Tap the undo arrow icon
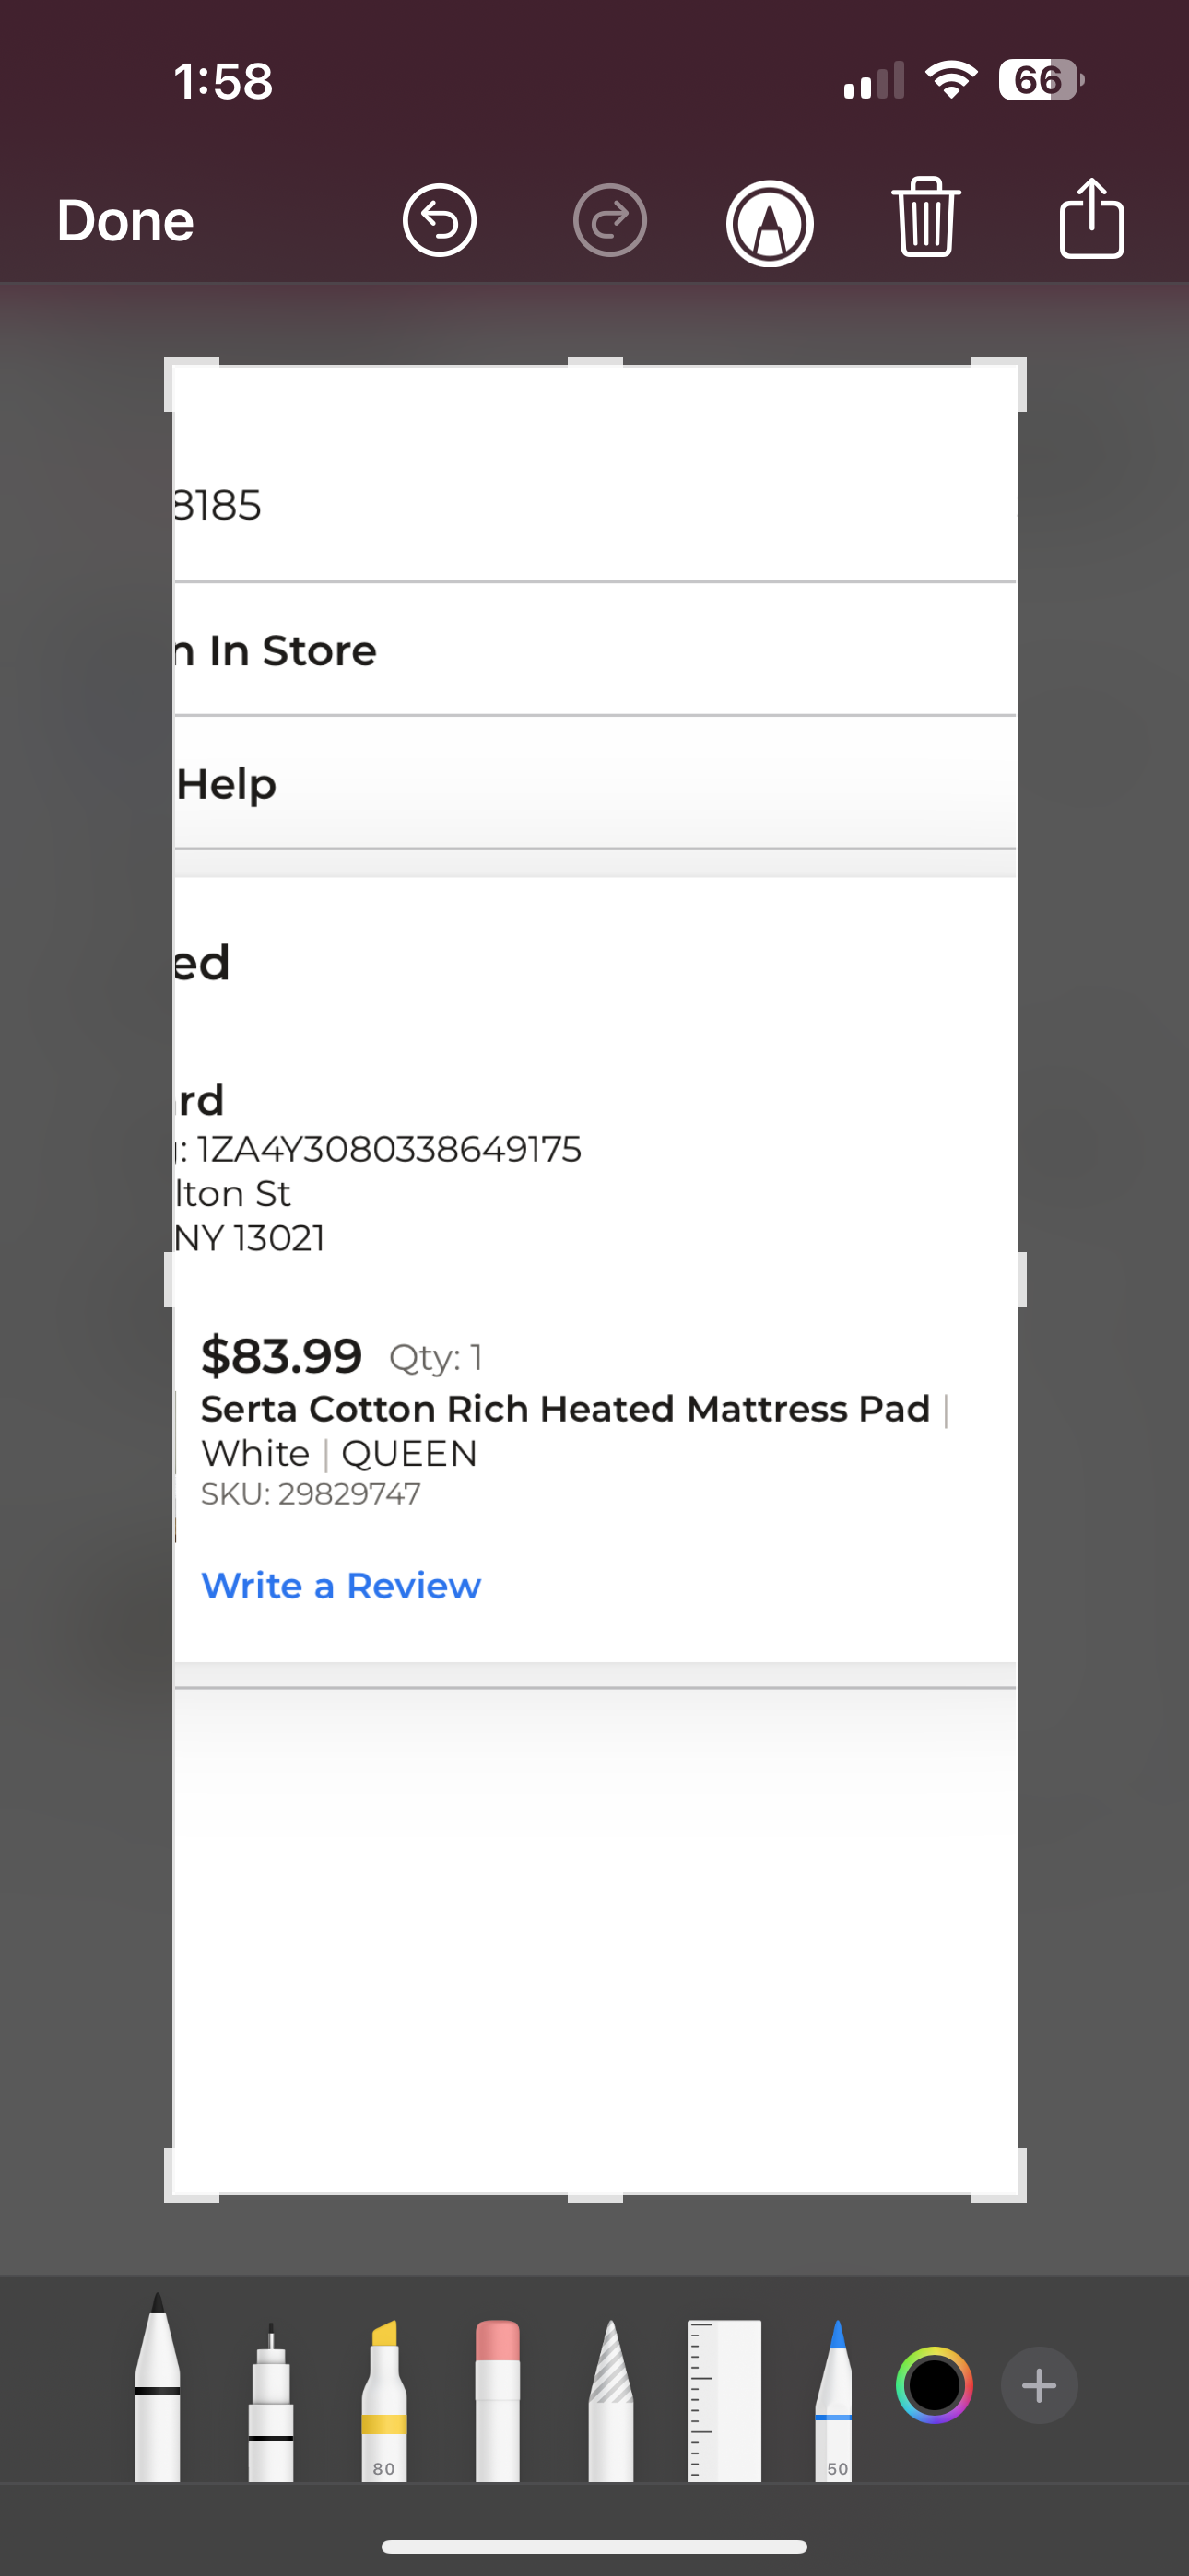Image resolution: width=1189 pixels, height=2576 pixels. point(440,220)
